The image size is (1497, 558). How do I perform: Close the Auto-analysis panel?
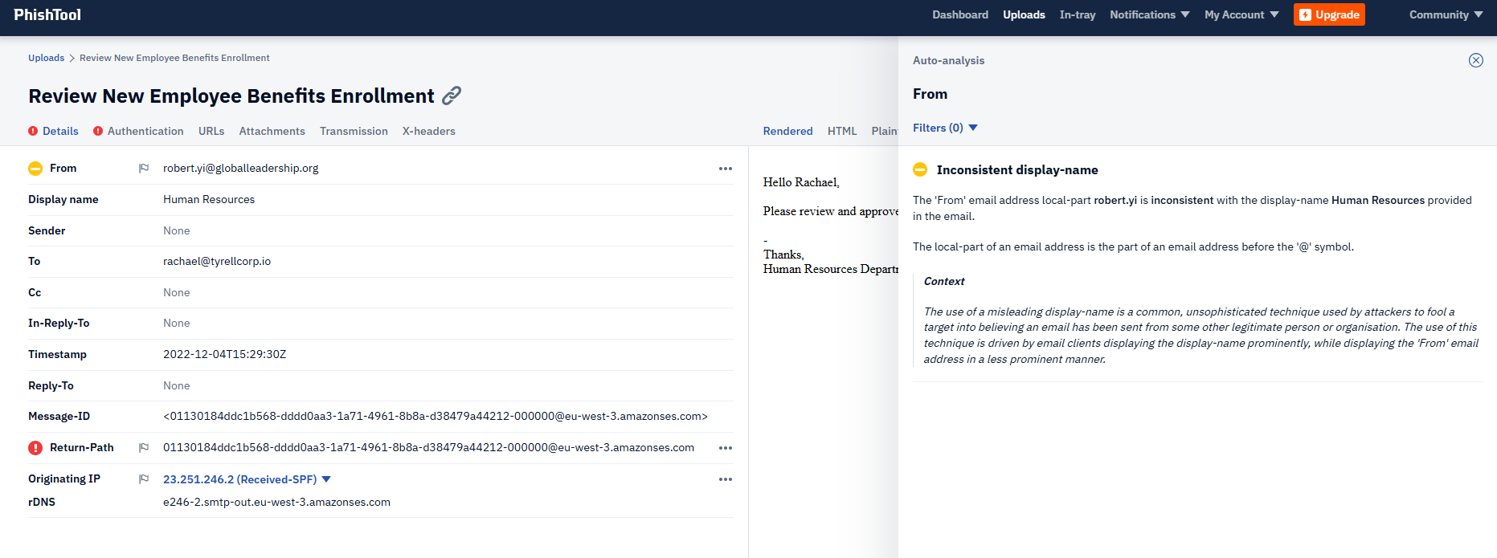click(1475, 60)
